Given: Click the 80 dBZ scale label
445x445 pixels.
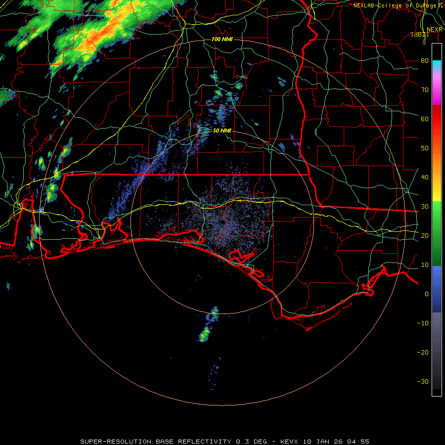Looking at the screenshot, I should [425, 61].
